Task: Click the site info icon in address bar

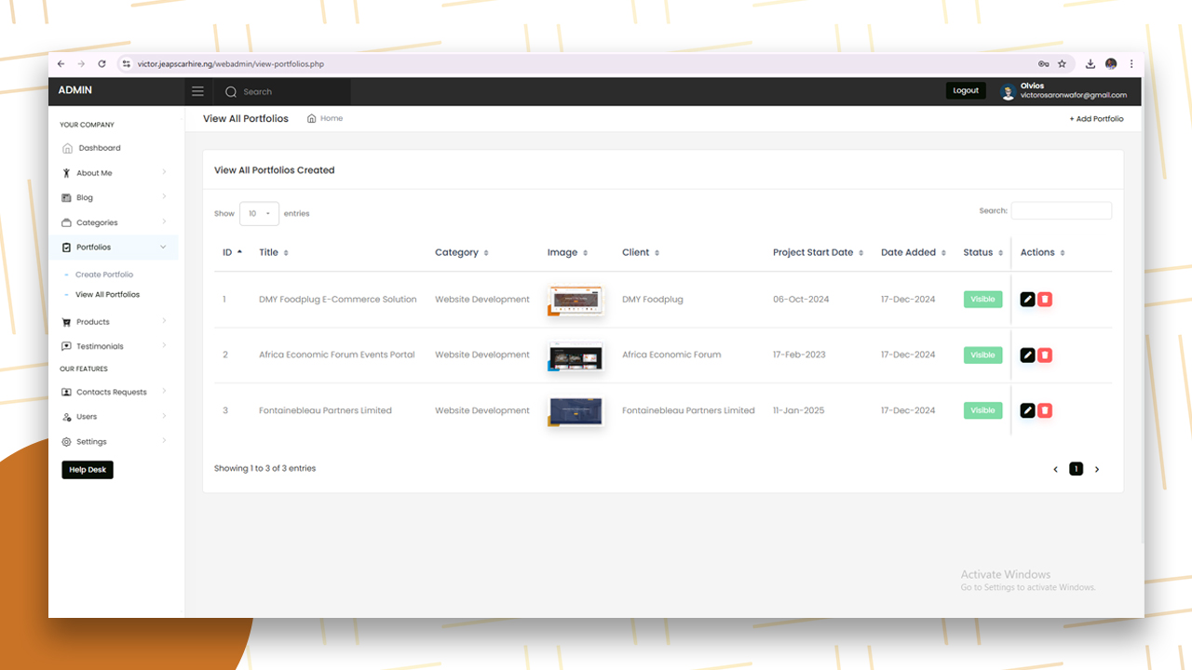Action: [127, 64]
